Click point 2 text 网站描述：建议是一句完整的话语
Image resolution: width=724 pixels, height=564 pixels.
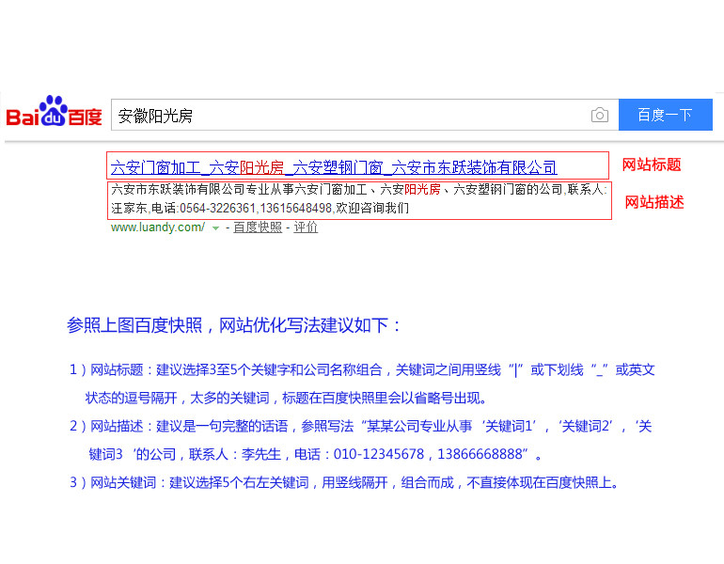(361, 426)
